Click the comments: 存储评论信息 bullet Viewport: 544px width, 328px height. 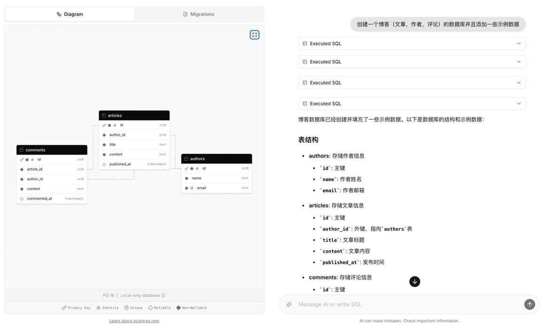340,277
